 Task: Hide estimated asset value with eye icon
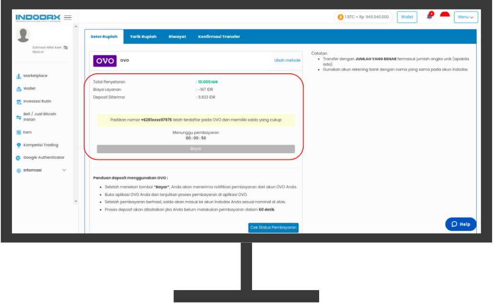coord(66,47)
